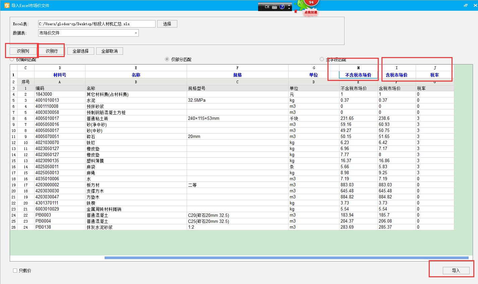Click the 识别列 button

click(x=23, y=51)
